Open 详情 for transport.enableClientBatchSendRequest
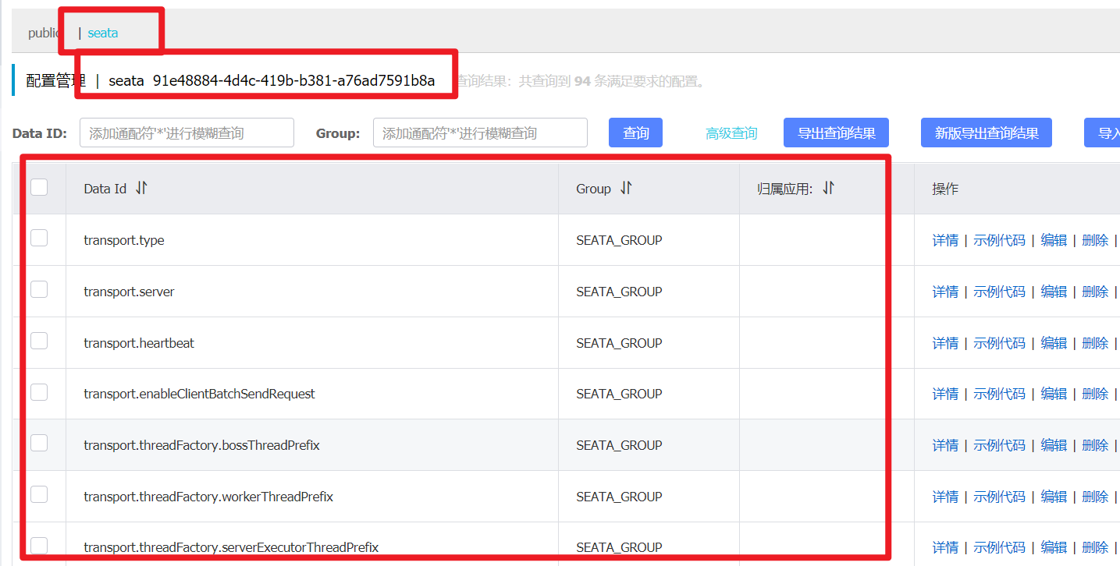 click(945, 394)
